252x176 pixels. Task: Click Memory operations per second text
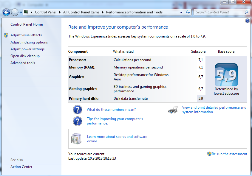pyautogui.click(x=138, y=67)
